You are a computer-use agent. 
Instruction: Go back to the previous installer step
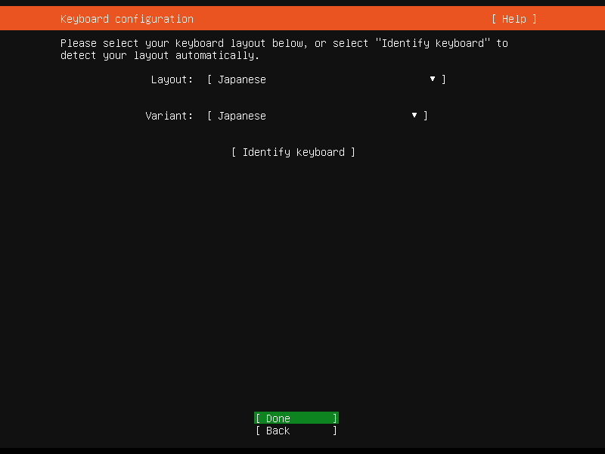[x=296, y=431]
